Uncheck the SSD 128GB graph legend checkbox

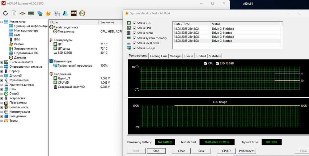point(218,63)
